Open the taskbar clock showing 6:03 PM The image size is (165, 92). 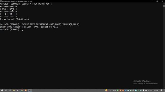[x=156, y=90]
